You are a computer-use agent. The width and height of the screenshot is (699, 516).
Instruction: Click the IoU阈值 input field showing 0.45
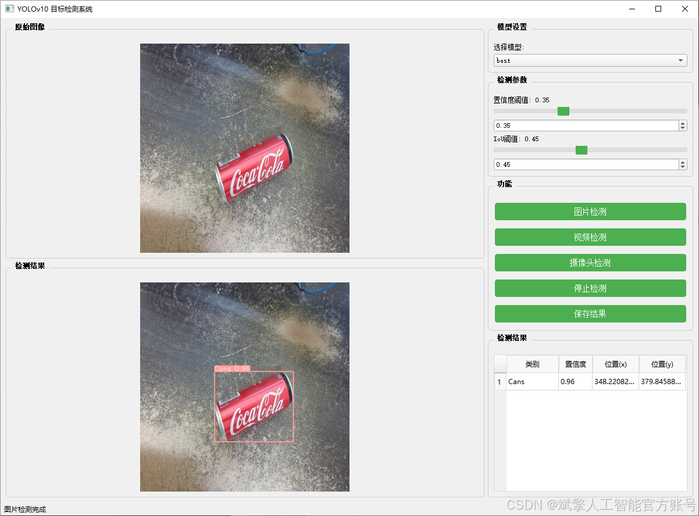tap(586, 164)
